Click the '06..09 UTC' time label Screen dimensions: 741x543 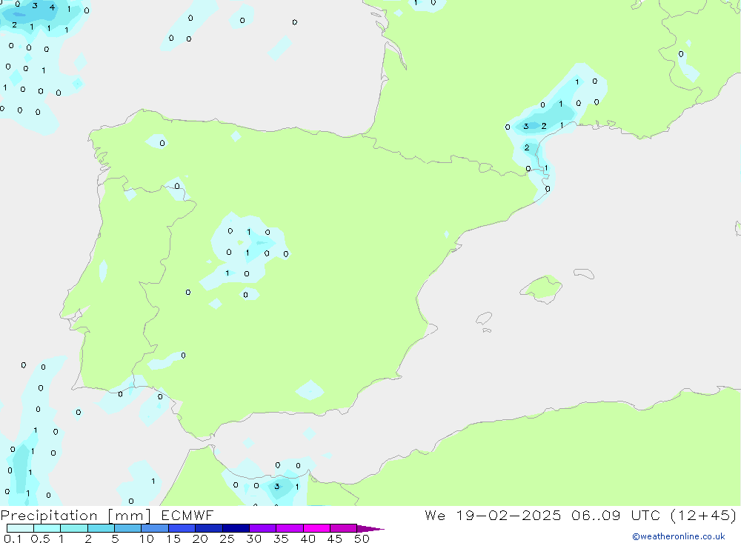point(615,515)
